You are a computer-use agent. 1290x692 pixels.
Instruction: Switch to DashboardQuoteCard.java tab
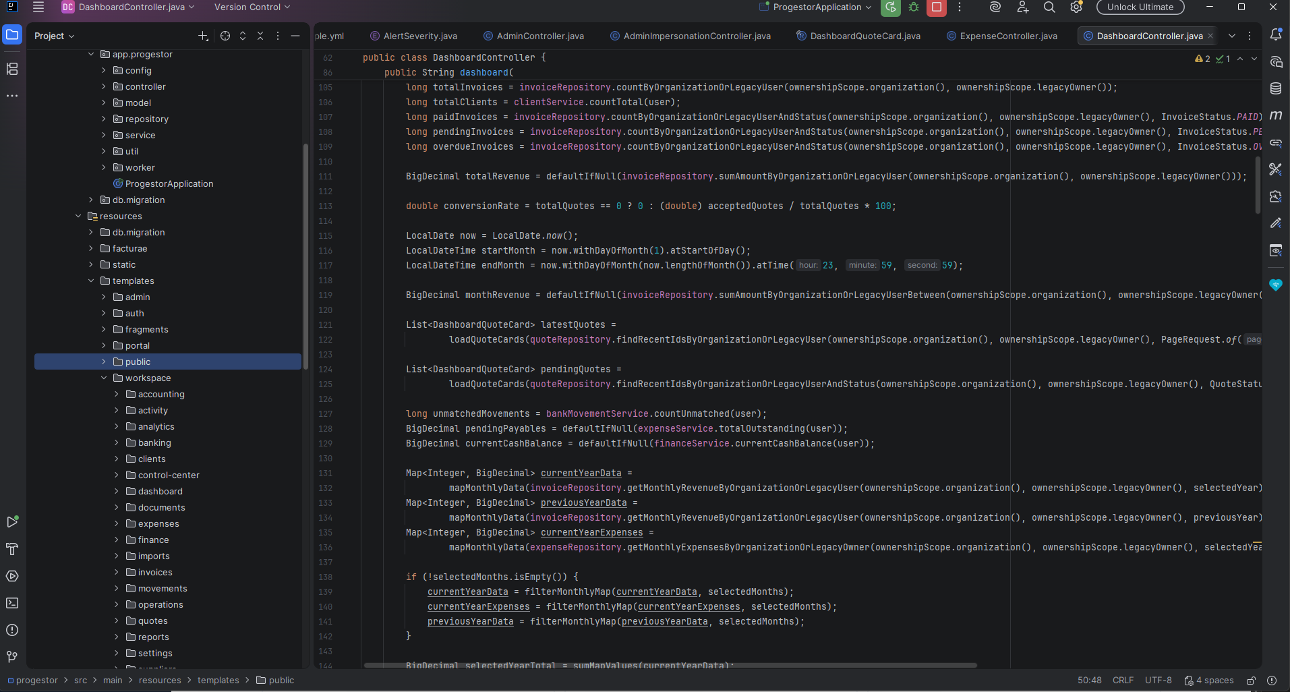click(858, 36)
